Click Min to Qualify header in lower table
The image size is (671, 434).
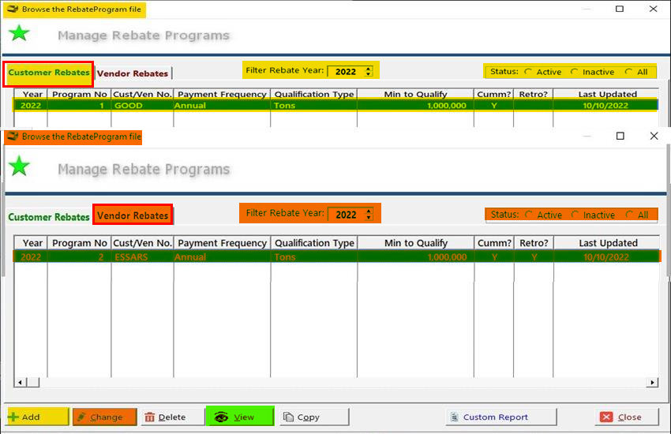coord(415,243)
